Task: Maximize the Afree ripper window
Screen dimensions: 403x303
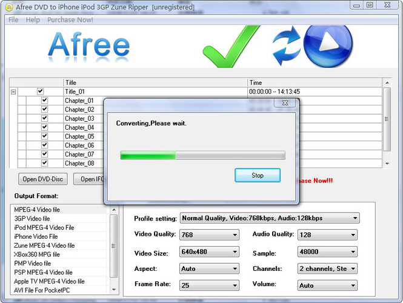Action: click(x=370, y=5)
